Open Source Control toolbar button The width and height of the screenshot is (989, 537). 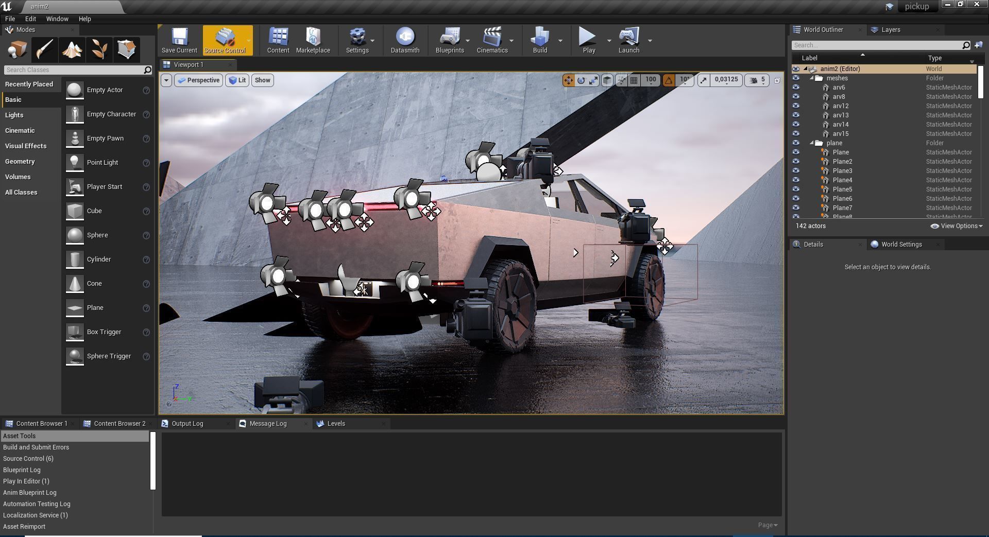[x=225, y=40]
